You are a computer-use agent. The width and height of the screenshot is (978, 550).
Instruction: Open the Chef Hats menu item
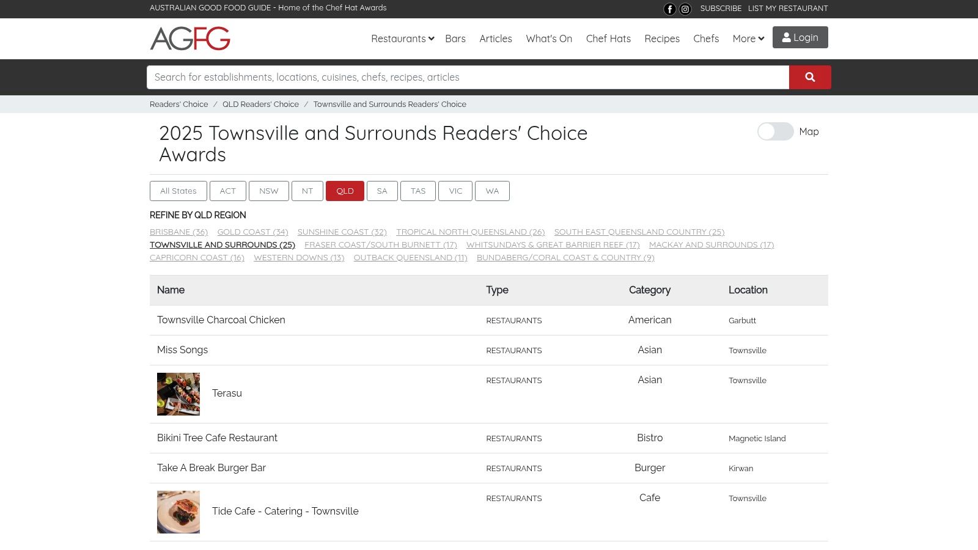608,38
